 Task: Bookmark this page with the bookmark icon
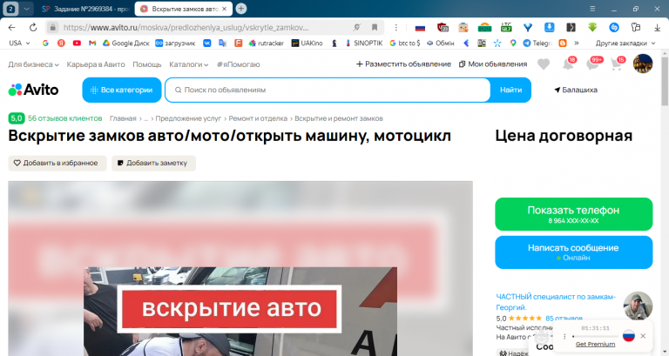click(x=375, y=27)
